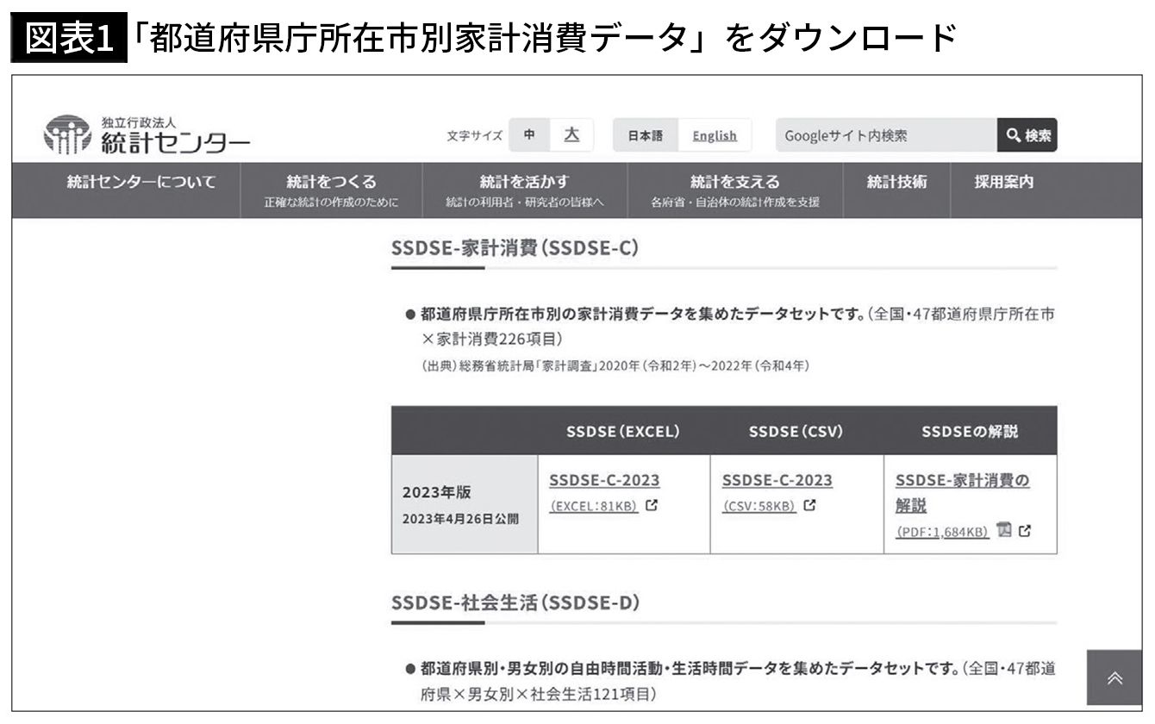Image resolution: width=1155 pixels, height=724 pixels.
Task: Set text size to 中
Action: (x=529, y=135)
